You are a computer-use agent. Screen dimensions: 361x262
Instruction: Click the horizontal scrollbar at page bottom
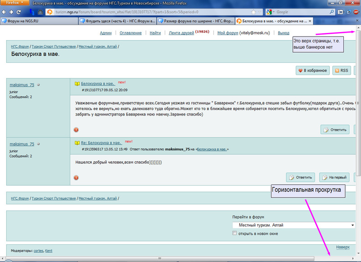coord(180,258)
